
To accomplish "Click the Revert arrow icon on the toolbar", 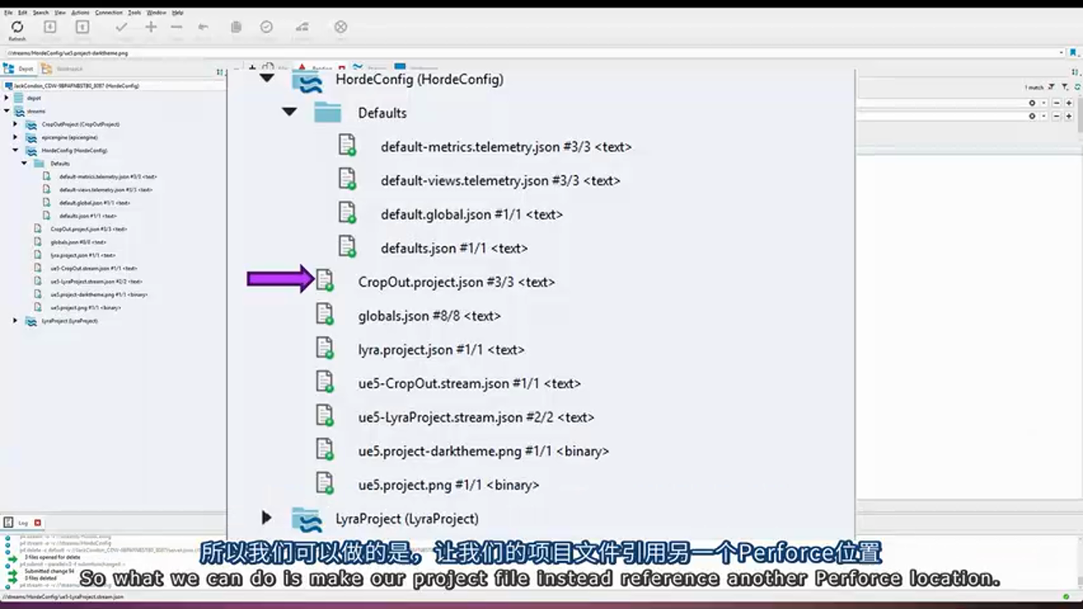I will tap(203, 26).
